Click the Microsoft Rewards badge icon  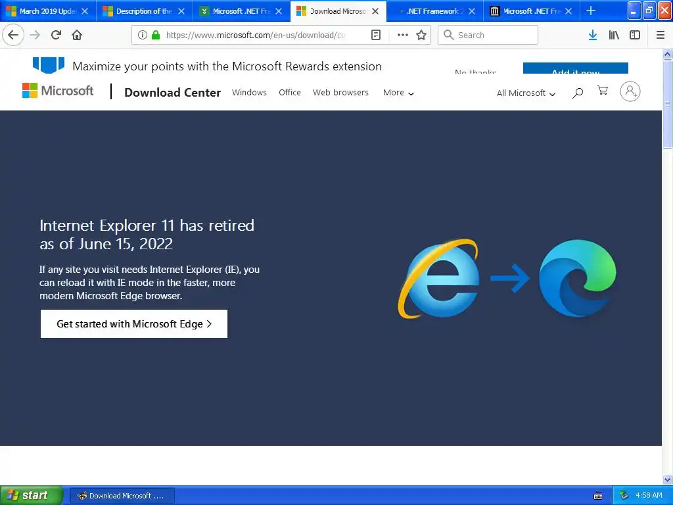click(x=49, y=65)
